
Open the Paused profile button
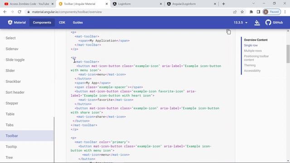(271, 12)
